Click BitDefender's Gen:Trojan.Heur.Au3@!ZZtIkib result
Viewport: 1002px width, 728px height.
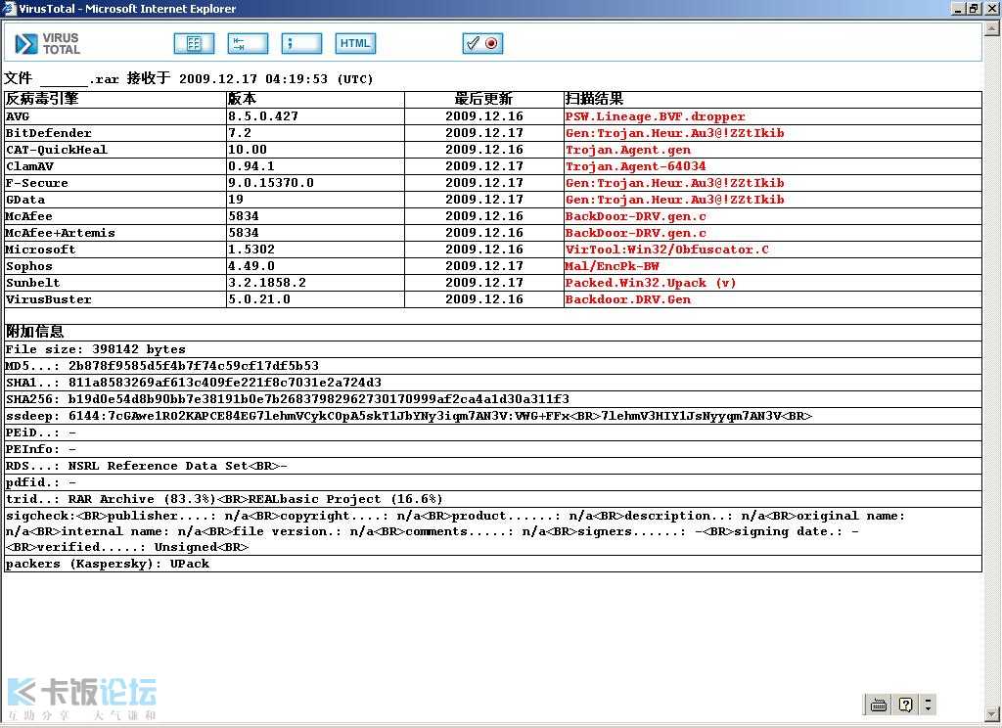click(x=675, y=133)
